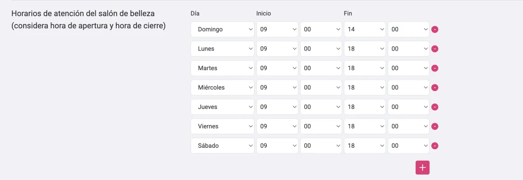
Task: Remove the Miércoles schedule row
Action: pos(435,88)
